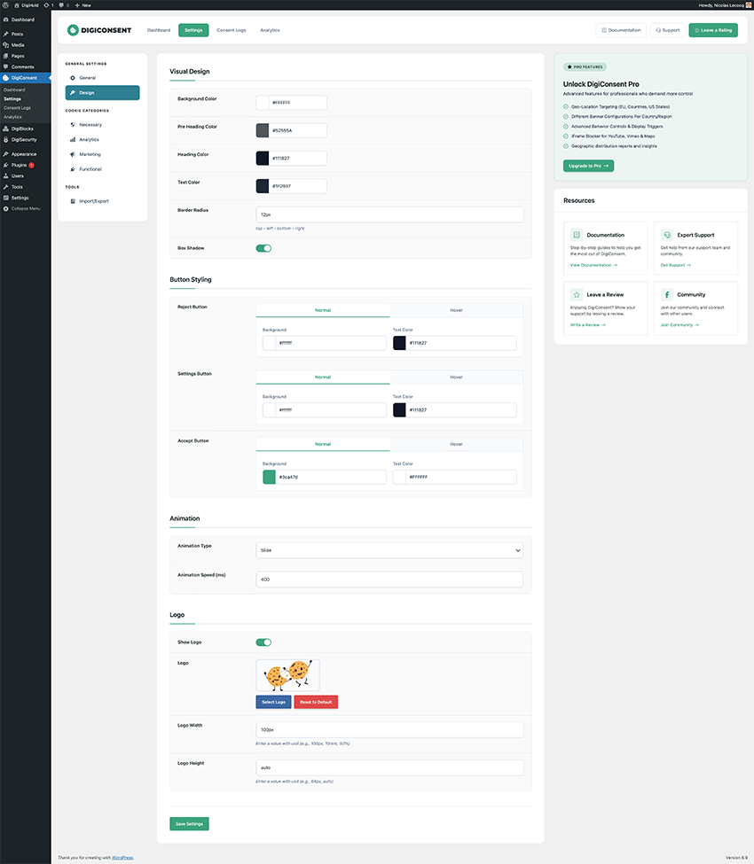Switch Settings Button to Hover tab

(456, 377)
